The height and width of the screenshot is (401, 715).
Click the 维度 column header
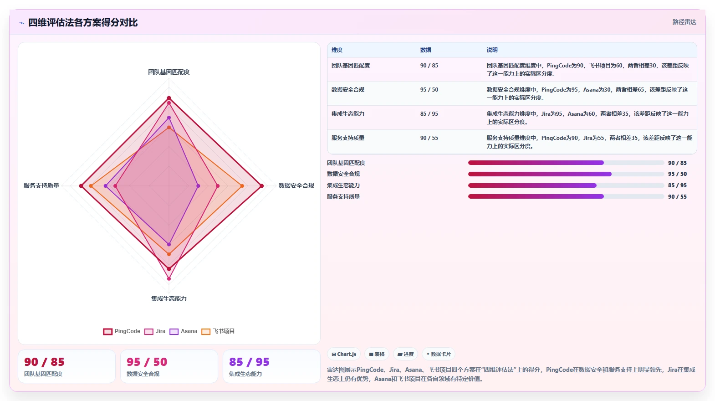point(337,50)
